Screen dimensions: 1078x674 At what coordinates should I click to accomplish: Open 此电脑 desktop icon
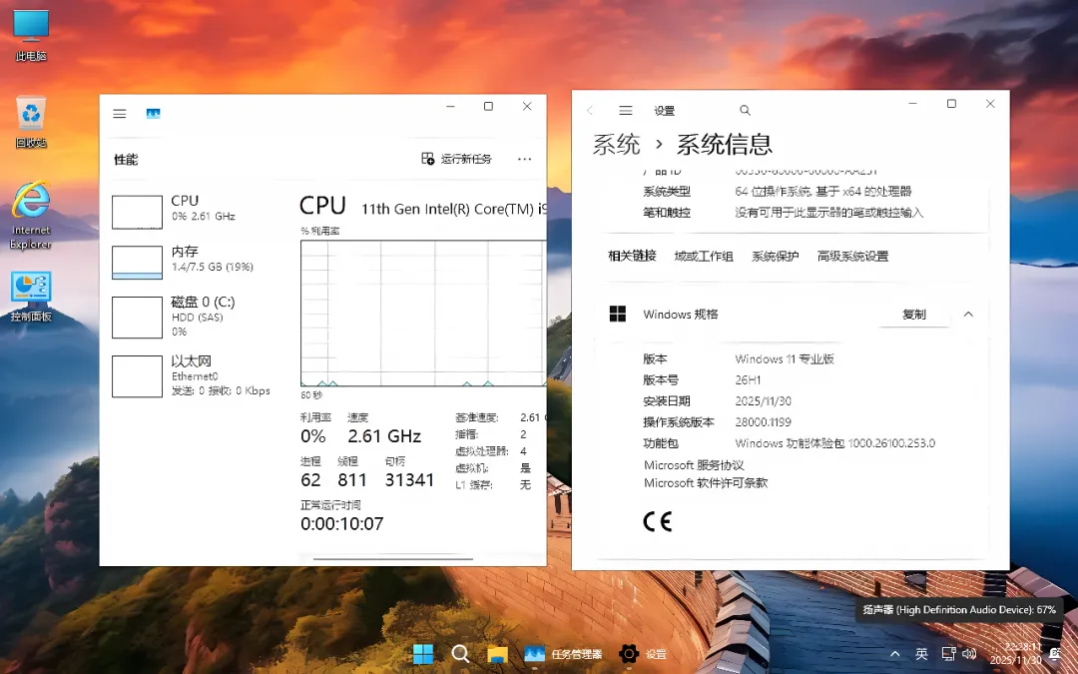click(x=31, y=36)
